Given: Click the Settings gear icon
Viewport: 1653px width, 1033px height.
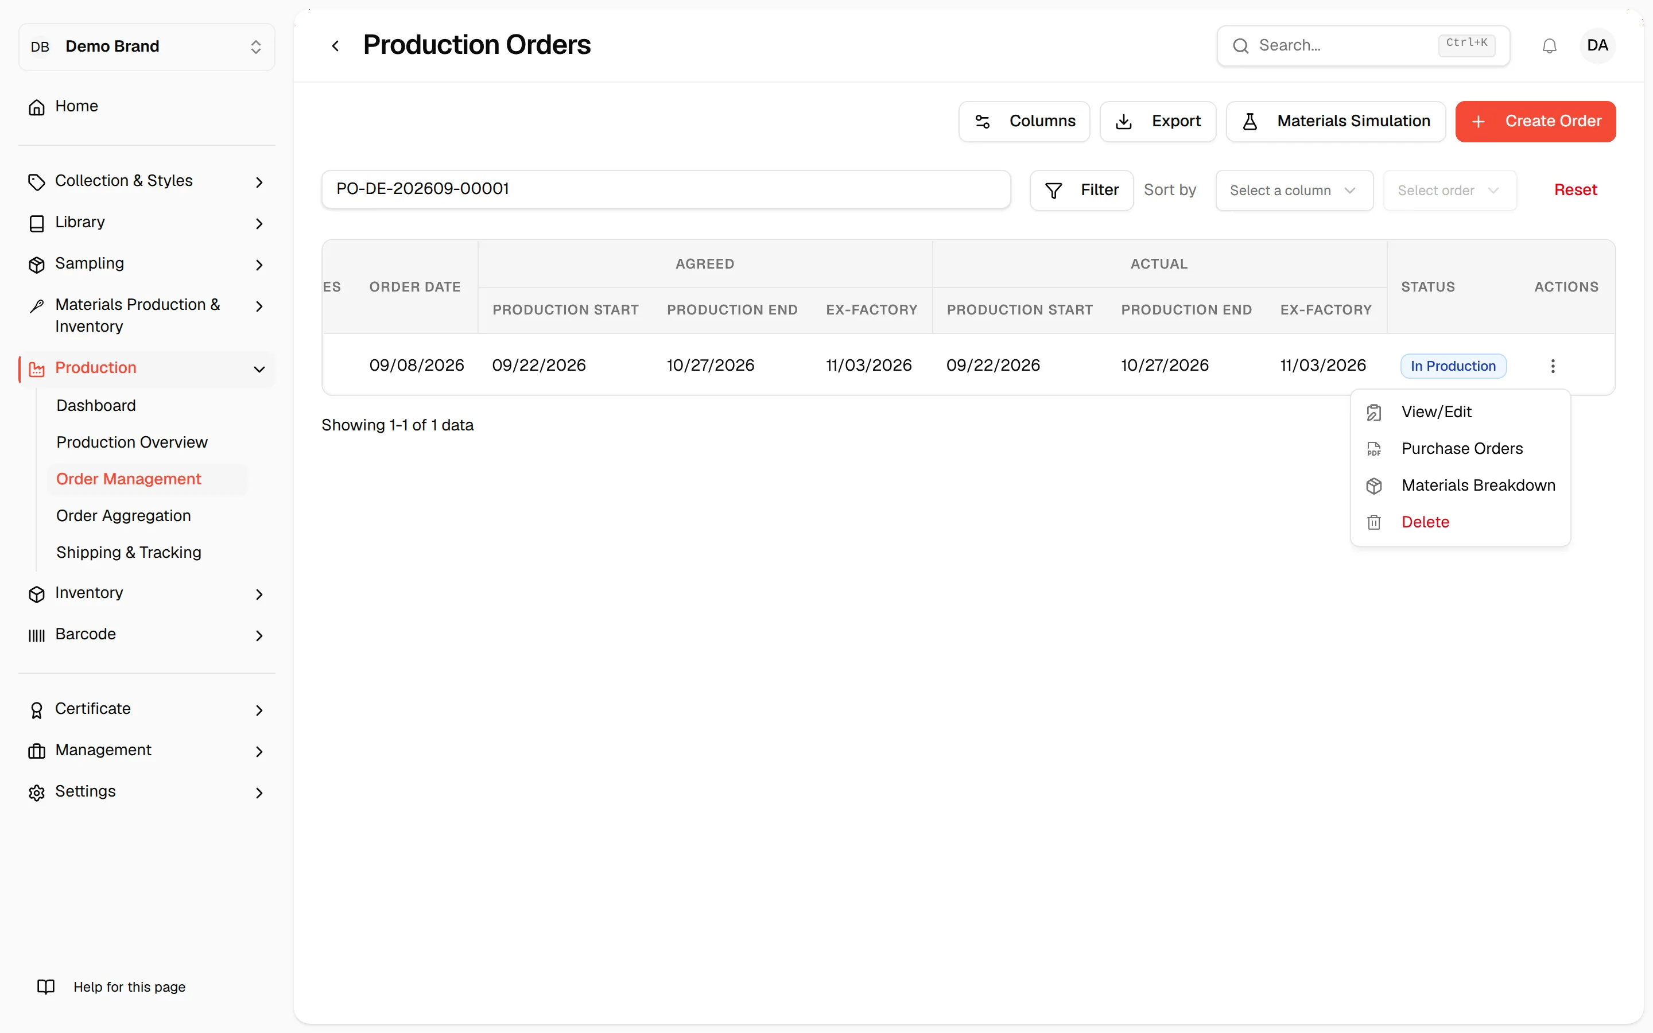Looking at the screenshot, I should click(x=37, y=793).
